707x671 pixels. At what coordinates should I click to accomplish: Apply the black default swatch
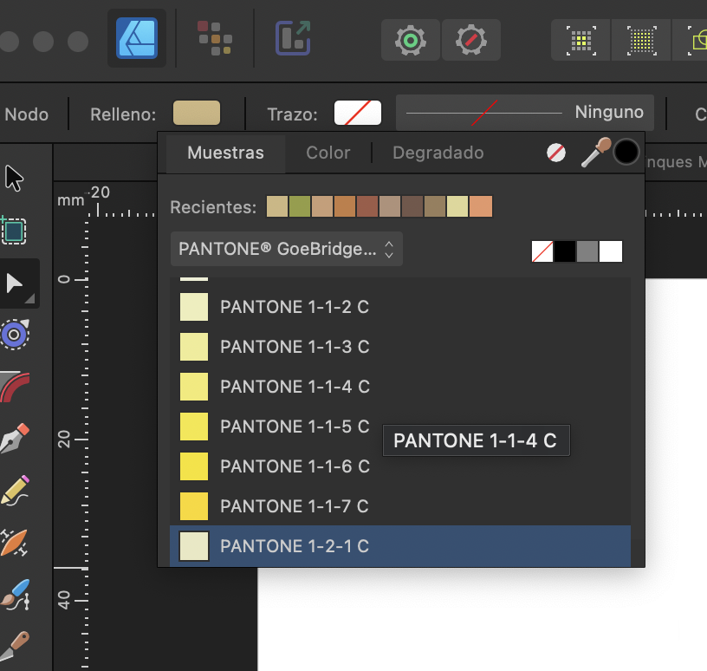click(x=565, y=251)
